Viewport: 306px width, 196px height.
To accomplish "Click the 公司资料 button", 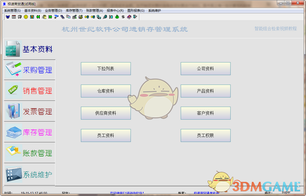I will pyautogui.click(x=206, y=69).
